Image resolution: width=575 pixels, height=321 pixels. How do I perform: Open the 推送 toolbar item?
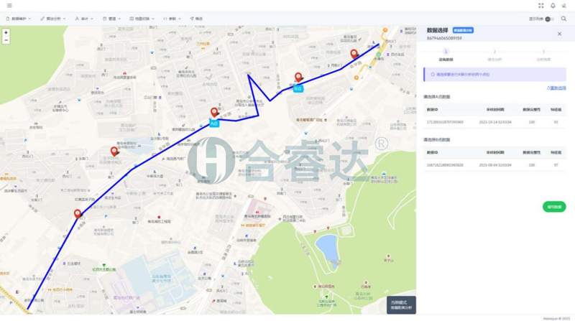pos(196,19)
